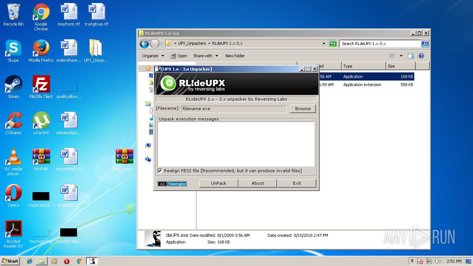Open the Change your view options dropdown arrow
The image size is (473, 266).
pos(401,56)
